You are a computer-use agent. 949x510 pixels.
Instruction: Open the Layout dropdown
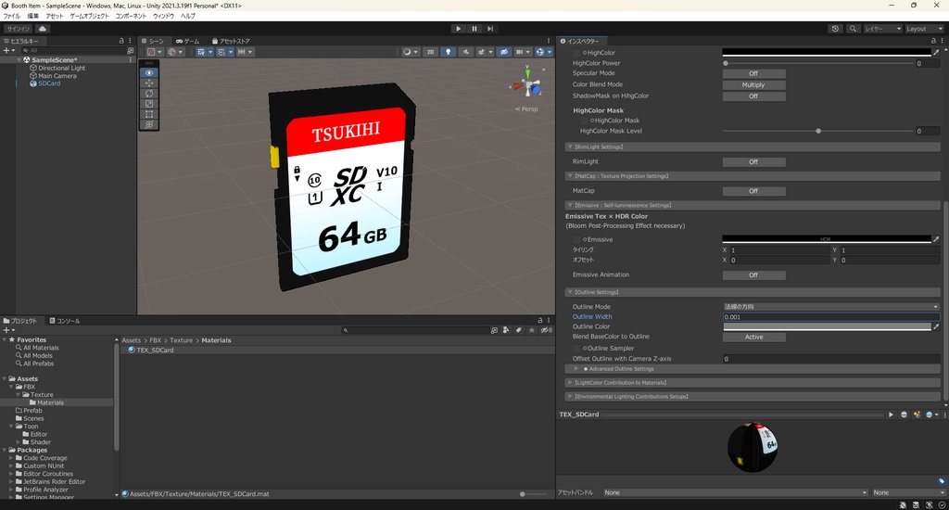point(923,29)
